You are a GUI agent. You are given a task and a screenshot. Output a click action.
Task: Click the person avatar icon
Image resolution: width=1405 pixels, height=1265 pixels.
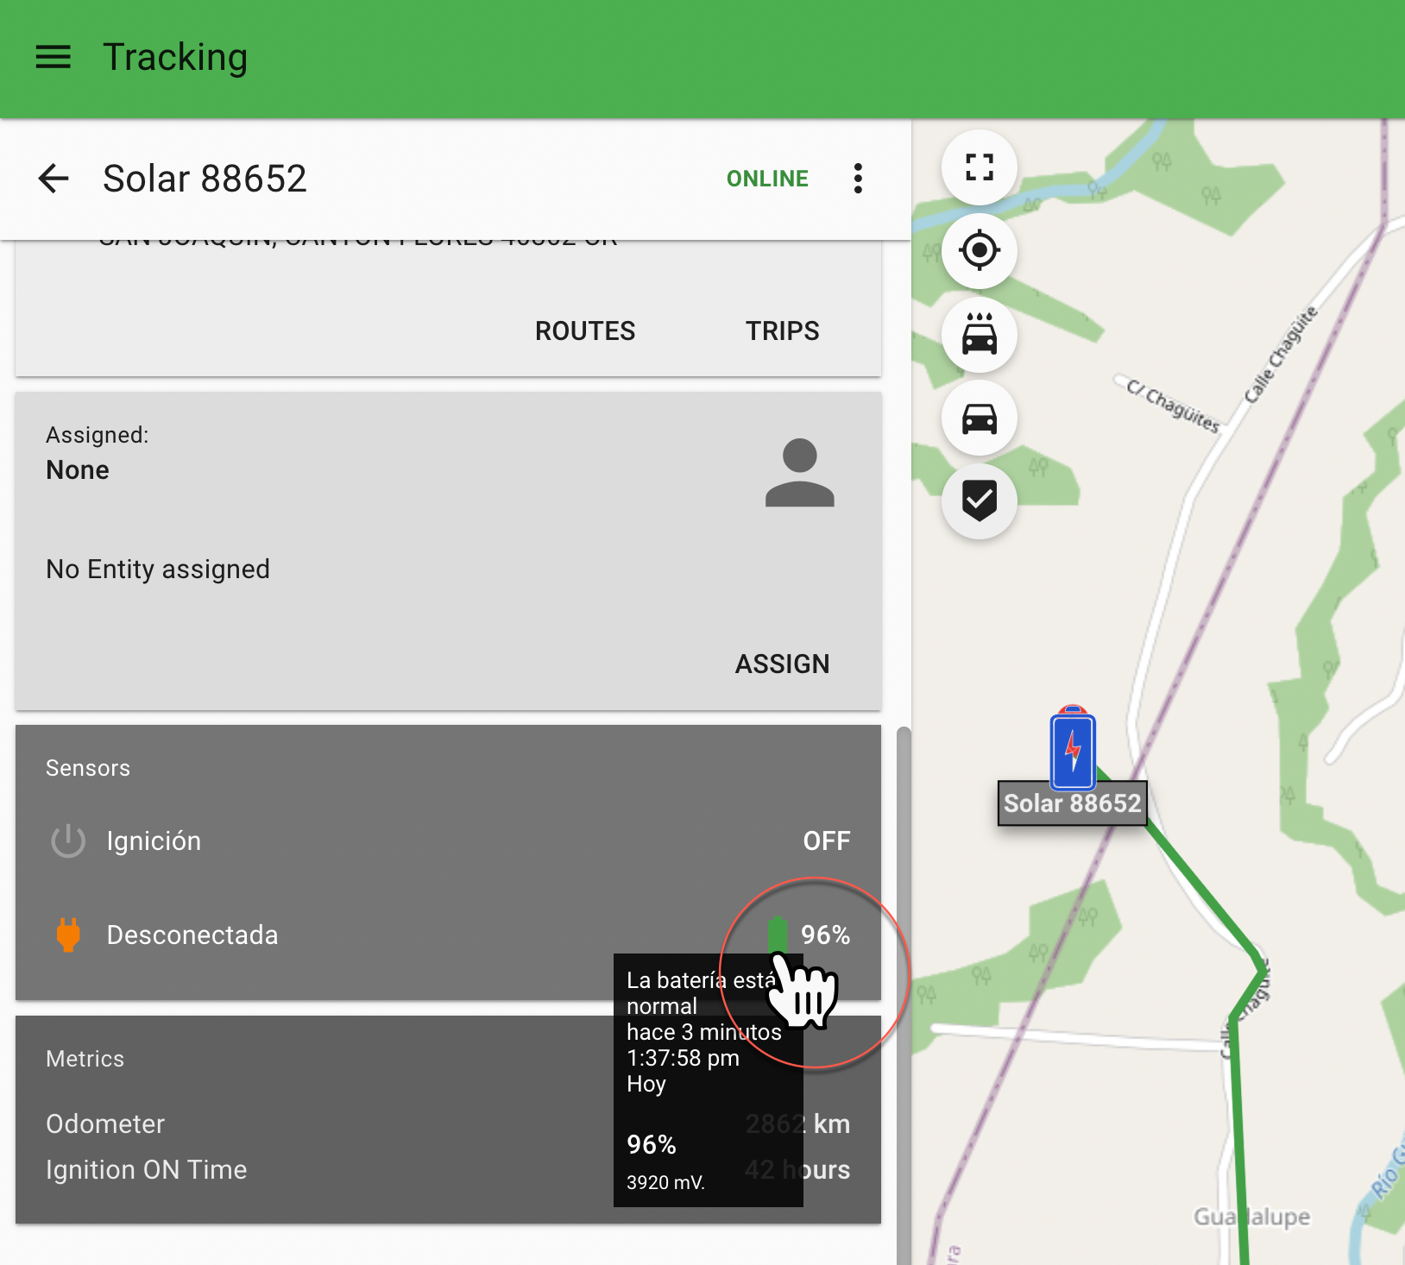pos(799,473)
